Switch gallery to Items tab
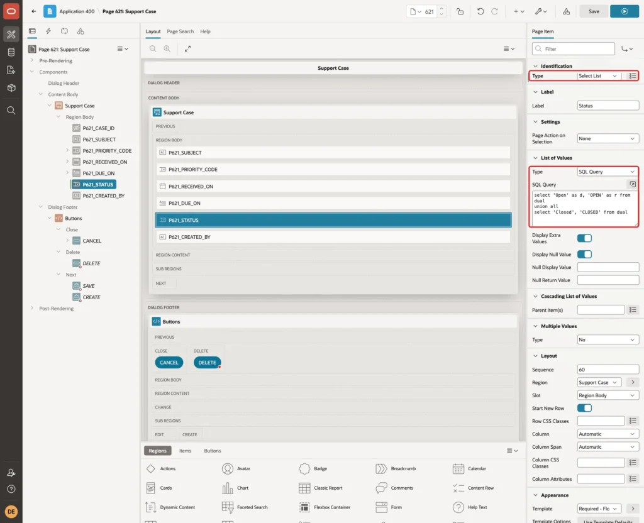This screenshot has height=523, width=644. (186, 451)
